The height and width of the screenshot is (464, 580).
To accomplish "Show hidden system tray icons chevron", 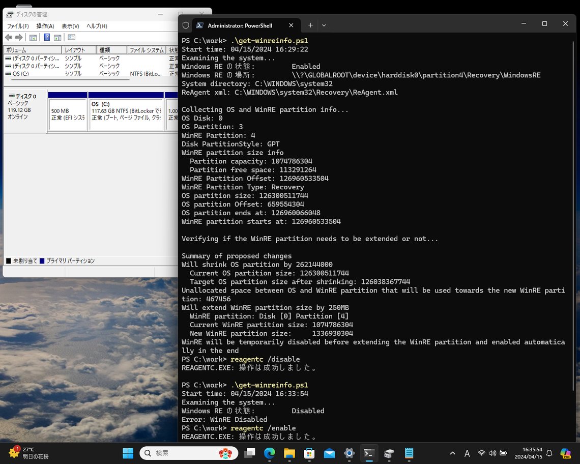I will coord(452,453).
